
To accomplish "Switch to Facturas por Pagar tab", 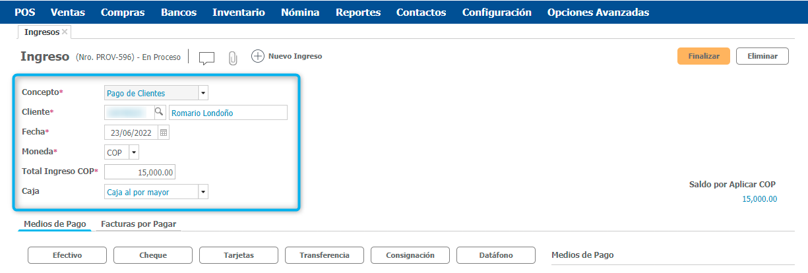I will click(x=139, y=224).
